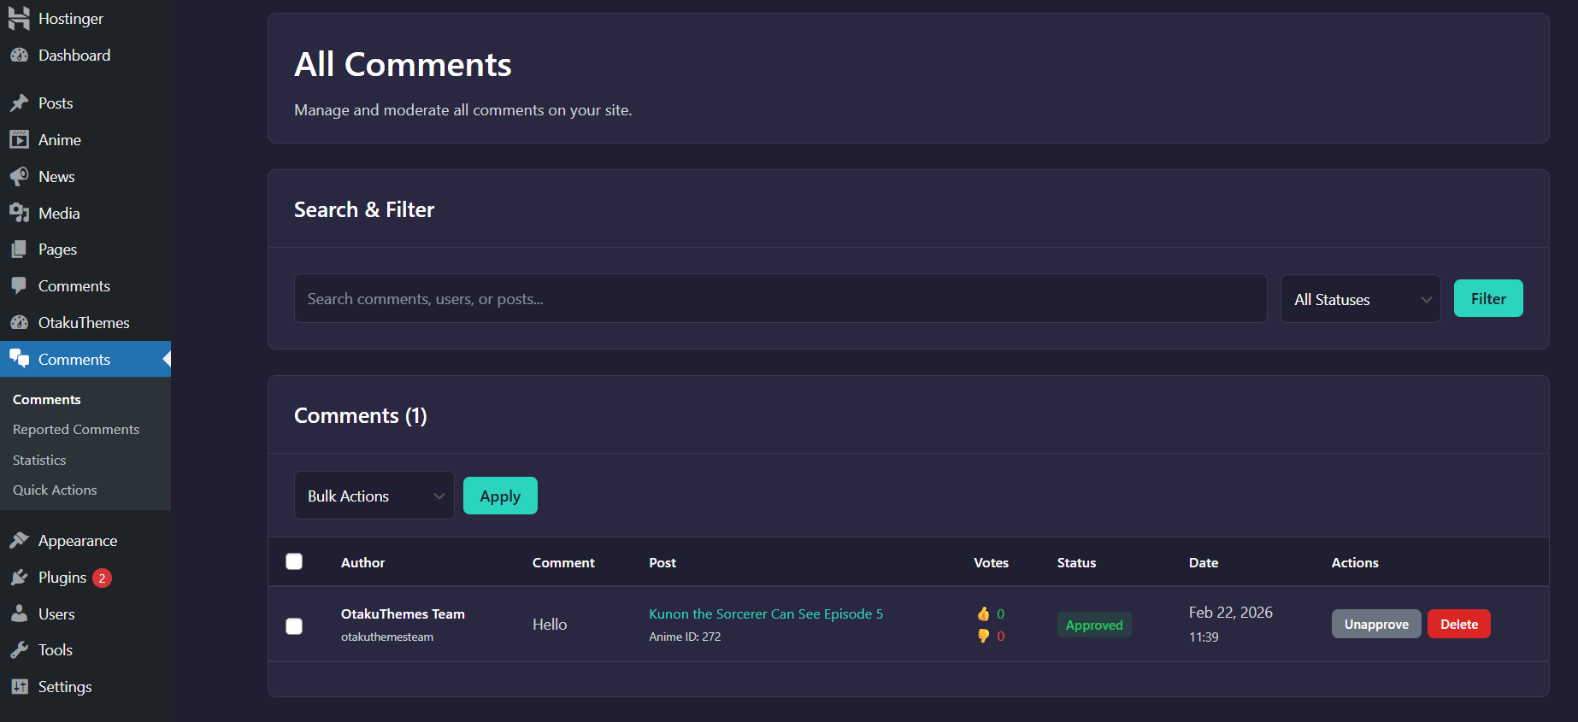Click the Hostinger menu label
The width and height of the screenshot is (1578, 722).
tap(71, 19)
